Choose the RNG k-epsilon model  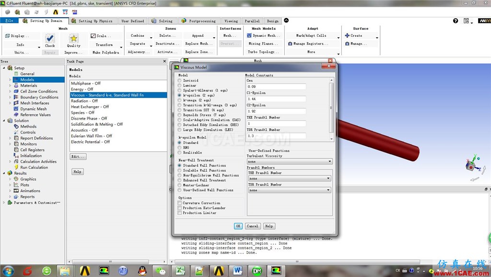point(179,147)
